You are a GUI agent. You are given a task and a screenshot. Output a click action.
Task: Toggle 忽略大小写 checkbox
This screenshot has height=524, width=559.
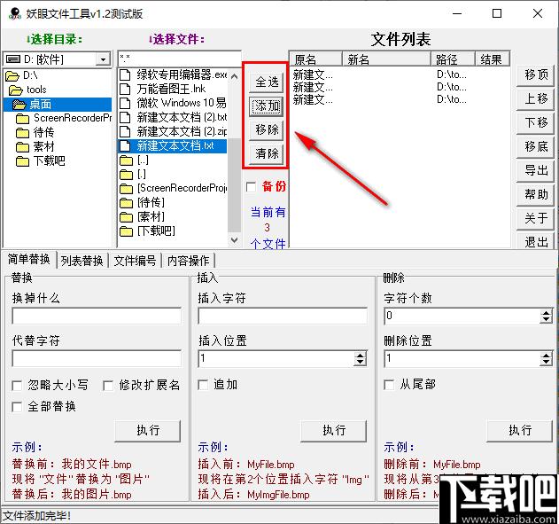[x=17, y=385]
